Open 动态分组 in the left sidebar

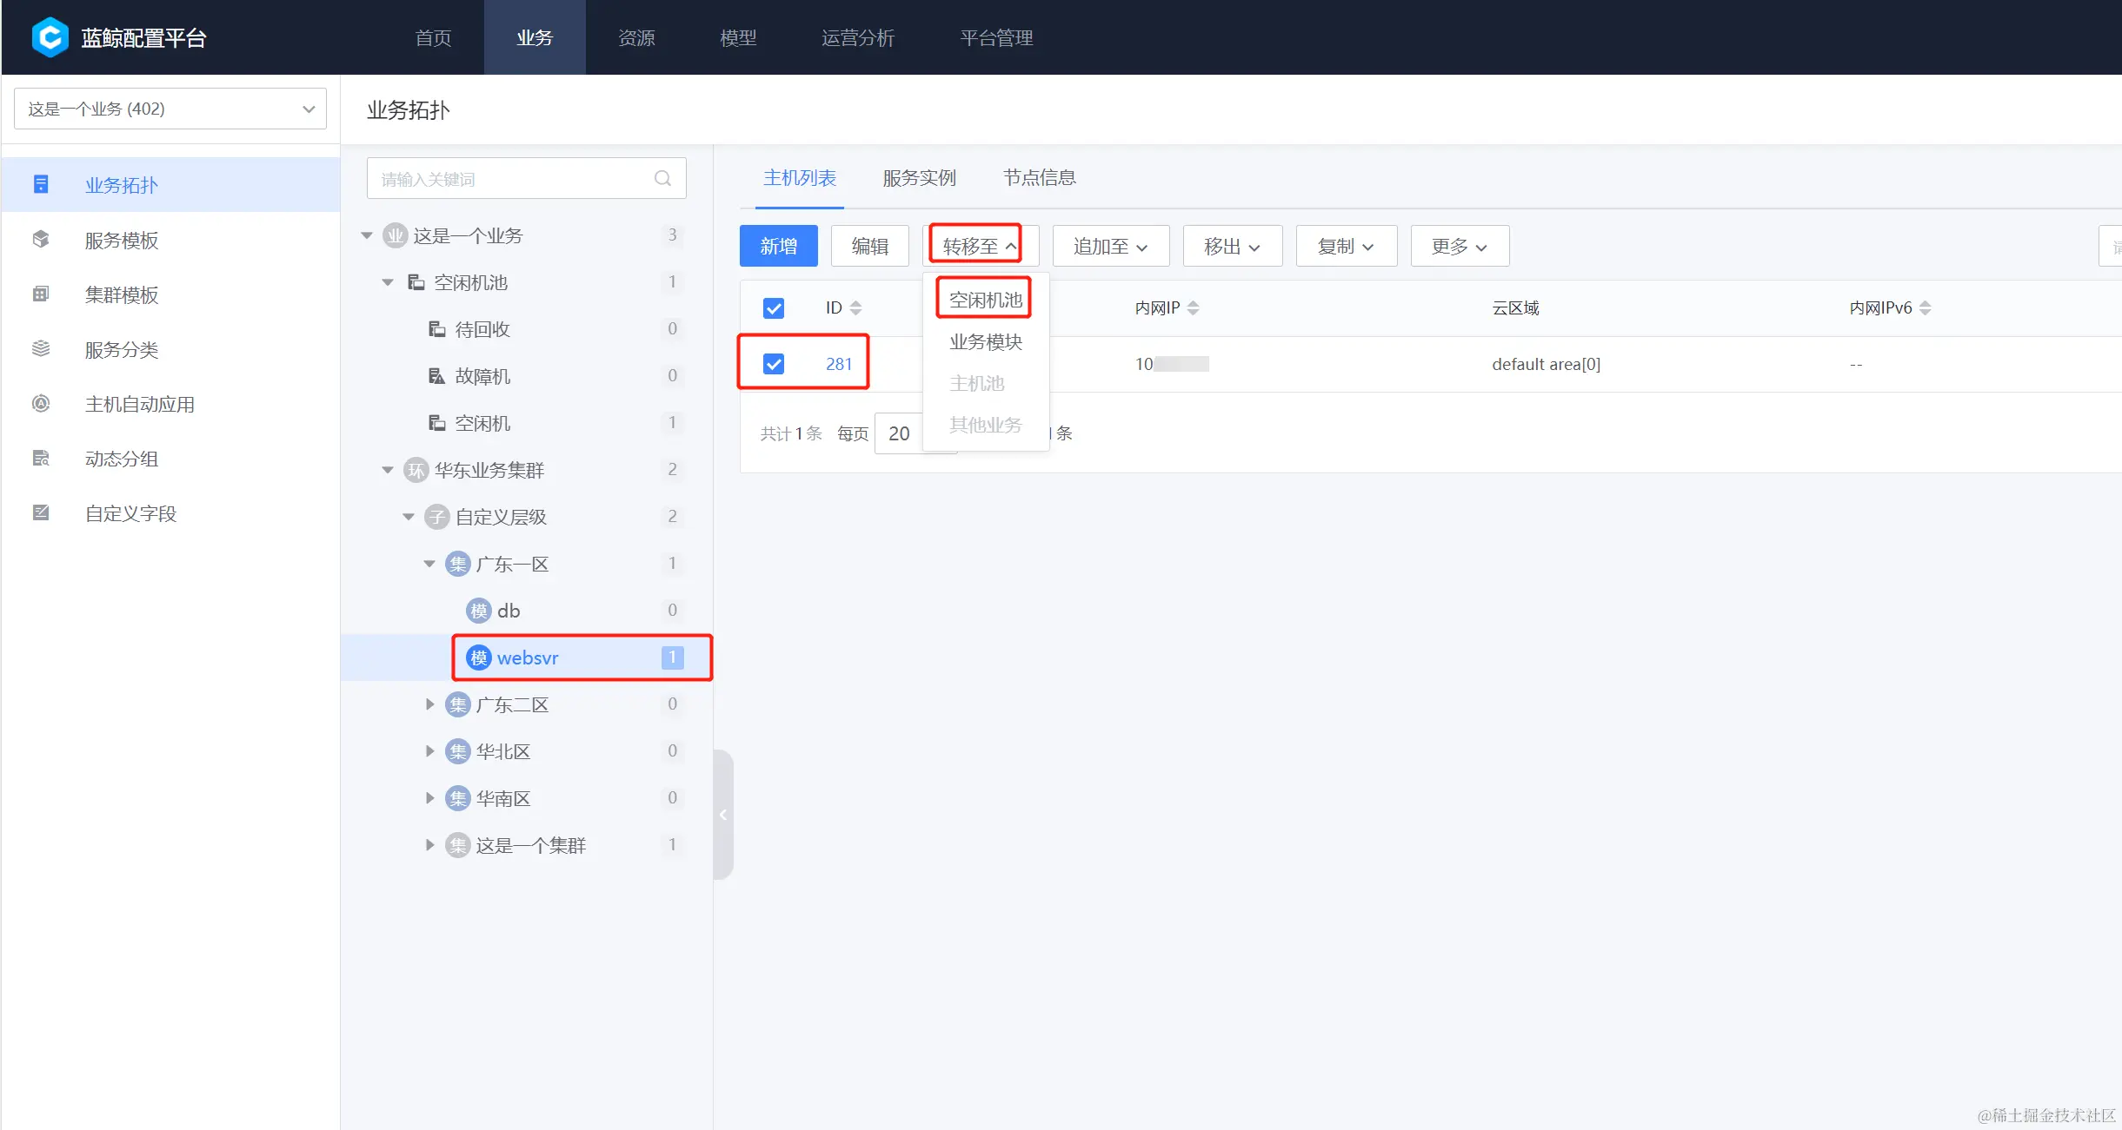pos(170,459)
